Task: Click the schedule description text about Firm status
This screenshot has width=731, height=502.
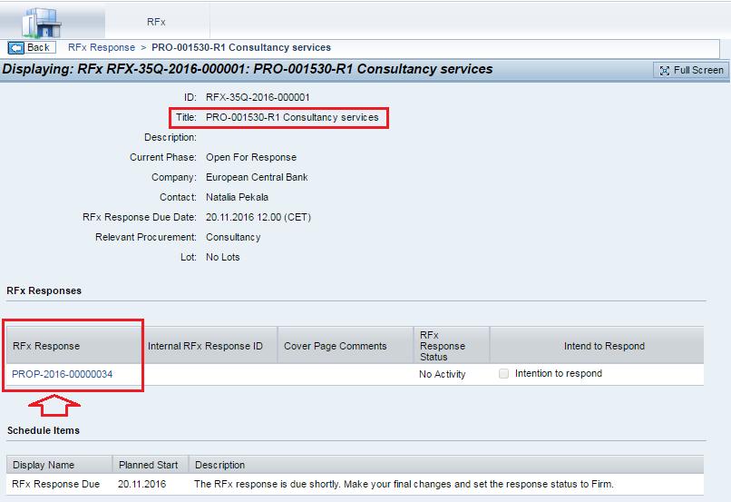Action: (404, 484)
